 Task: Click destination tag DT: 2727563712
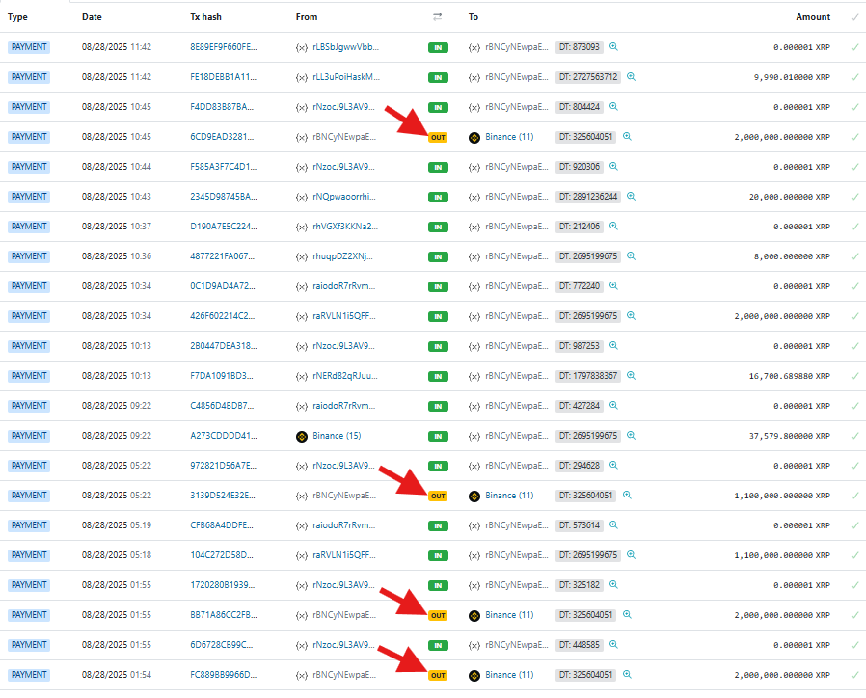click(x=588, y=77)
